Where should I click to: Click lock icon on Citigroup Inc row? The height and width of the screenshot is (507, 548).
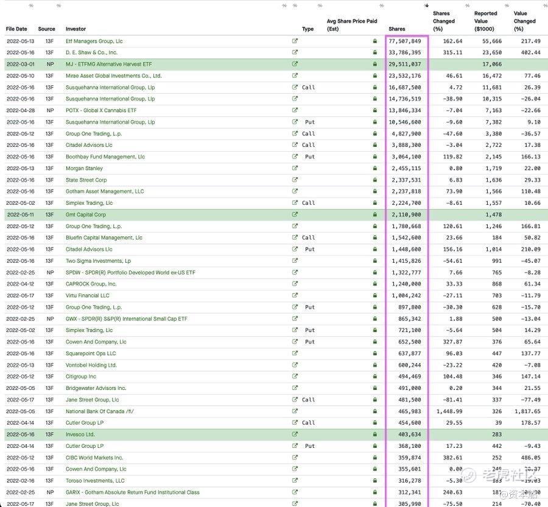pos(375,377)
